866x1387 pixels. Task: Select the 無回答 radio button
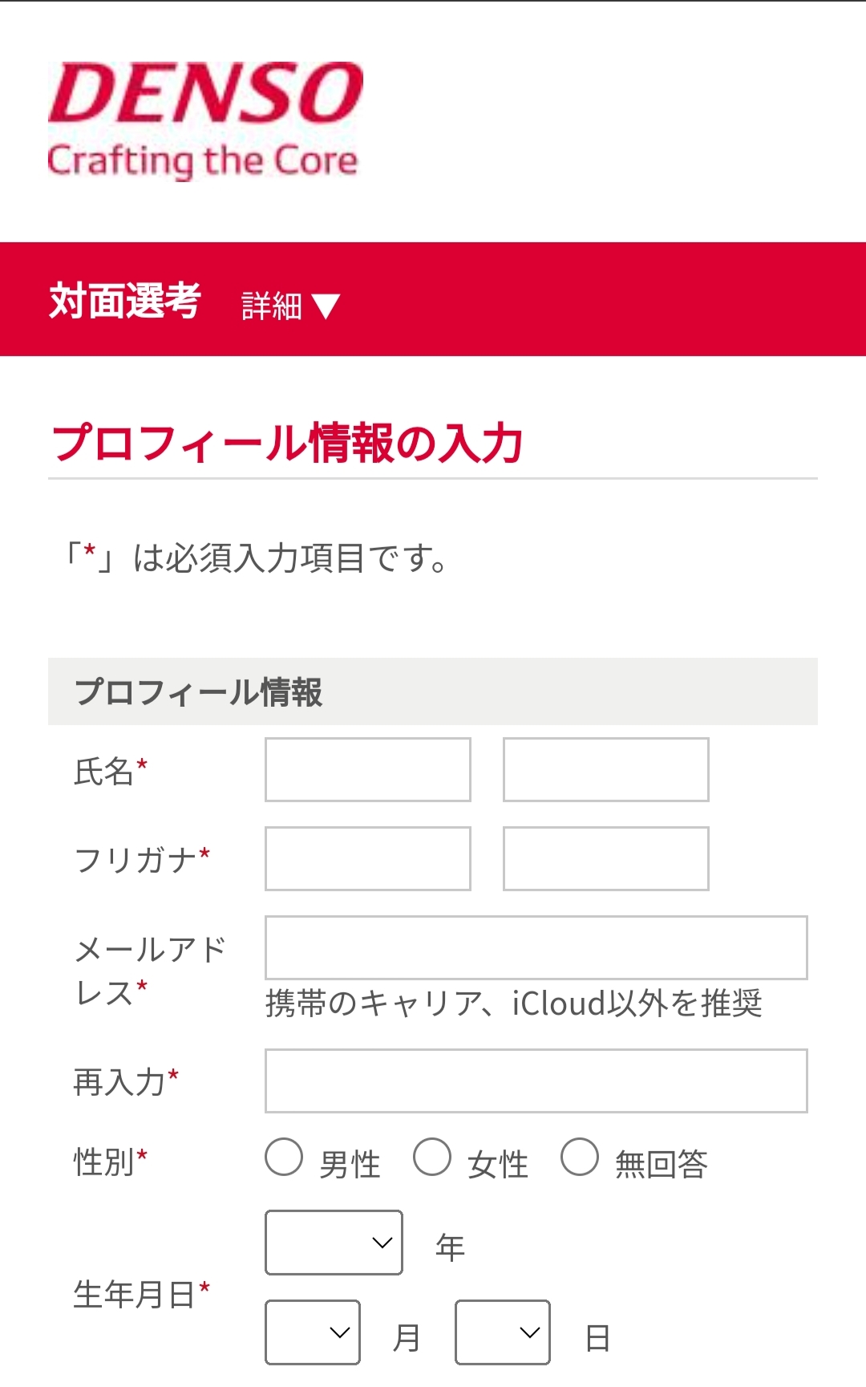pyautogui.click(x=580, y=1158)
